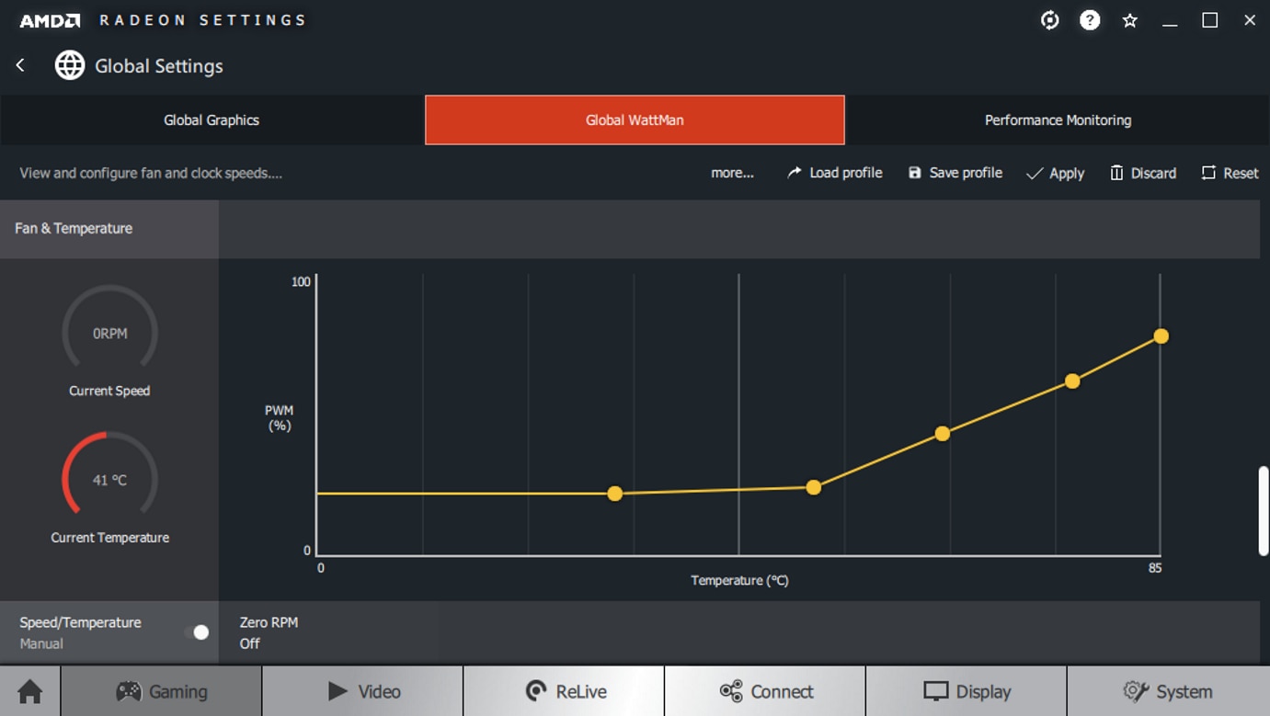Image resolution: width=1270 pixels, height=716 pixels.
Task: Open the Radeon update notifications icon
Action: (x=1049, y=20)
